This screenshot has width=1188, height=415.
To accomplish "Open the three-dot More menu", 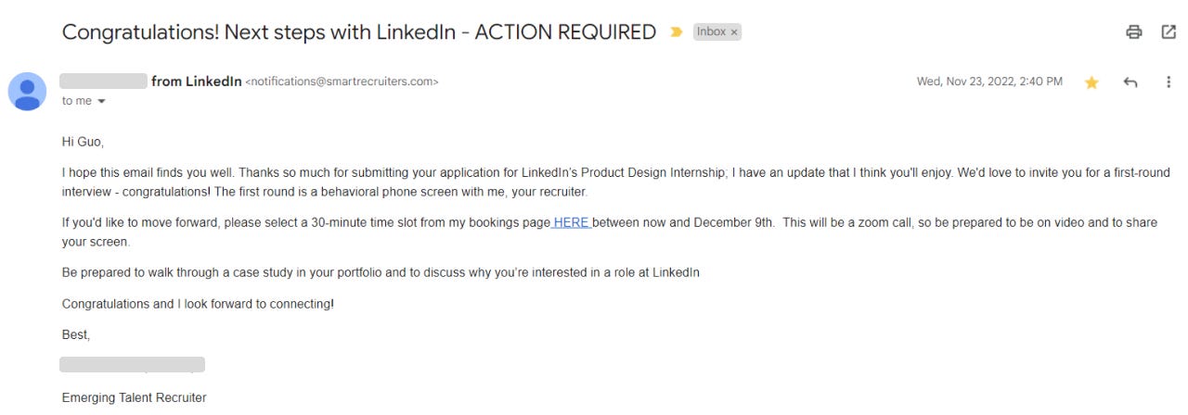I will [x=1168, y=82].
